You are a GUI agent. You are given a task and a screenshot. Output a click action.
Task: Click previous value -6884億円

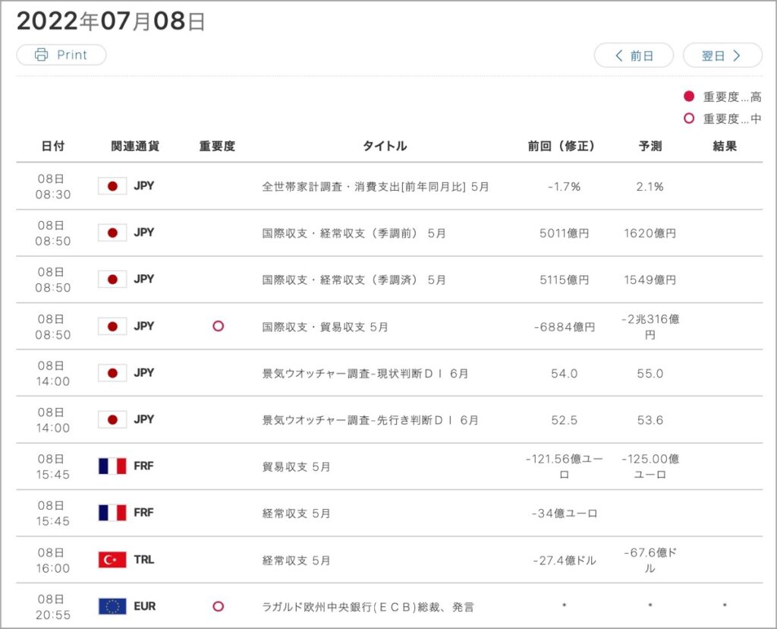[564, 327]
